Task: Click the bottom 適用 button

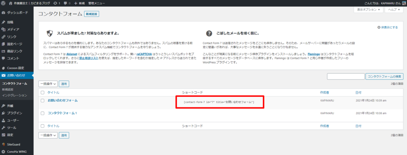Action: 64,135
